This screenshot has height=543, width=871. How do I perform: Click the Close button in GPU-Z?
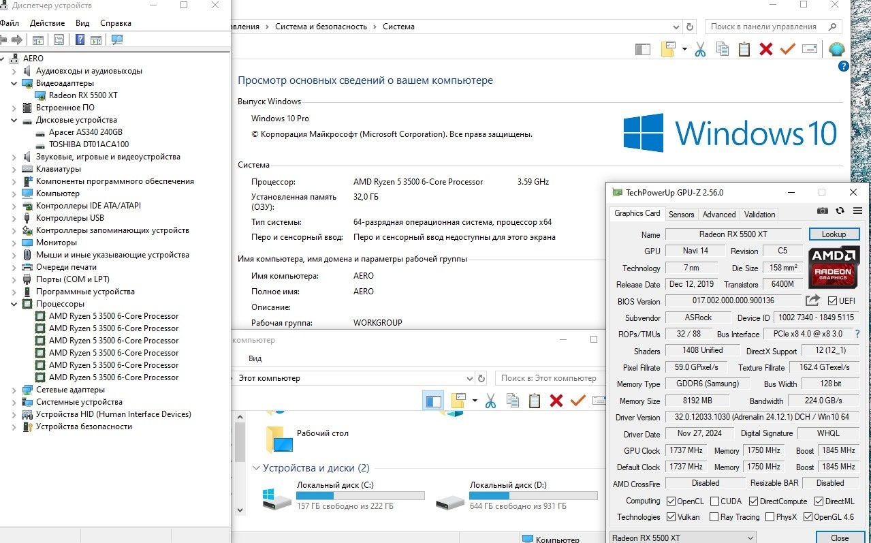pos(840,538)
